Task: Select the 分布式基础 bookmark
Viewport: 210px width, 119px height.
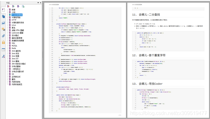Action: tap(16, 66)
